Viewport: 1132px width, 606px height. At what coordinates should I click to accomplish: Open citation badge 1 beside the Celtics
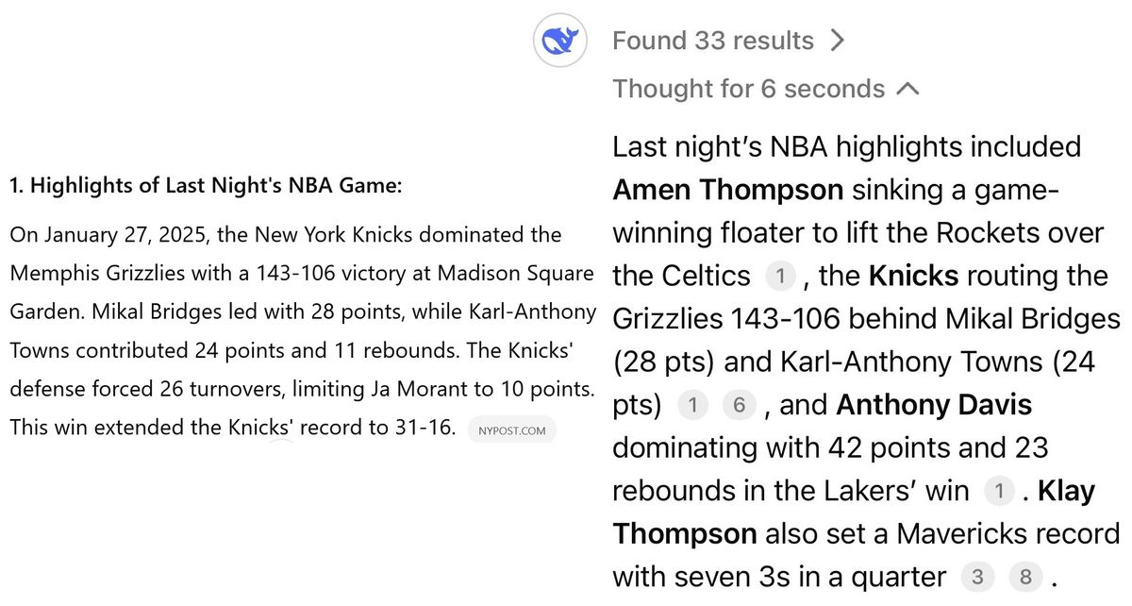click(780, 276)
